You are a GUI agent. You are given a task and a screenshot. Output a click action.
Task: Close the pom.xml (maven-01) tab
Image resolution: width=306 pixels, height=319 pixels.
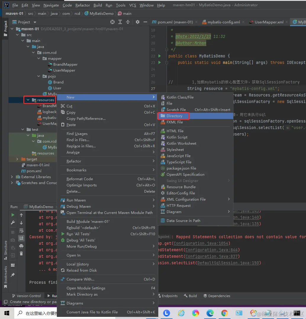(x=196, y=22)
